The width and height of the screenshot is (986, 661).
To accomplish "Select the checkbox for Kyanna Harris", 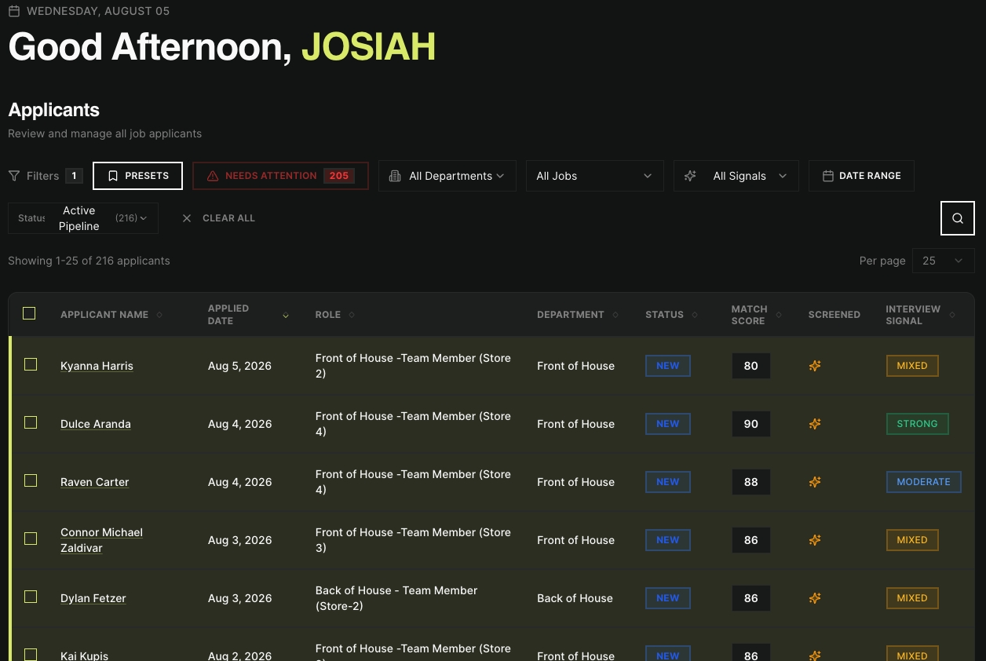I will [31, 364].
